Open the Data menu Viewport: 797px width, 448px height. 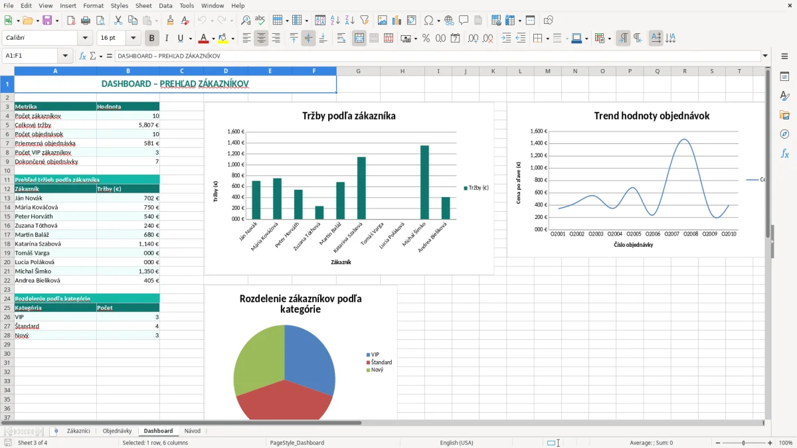click(x=165, y=5)
